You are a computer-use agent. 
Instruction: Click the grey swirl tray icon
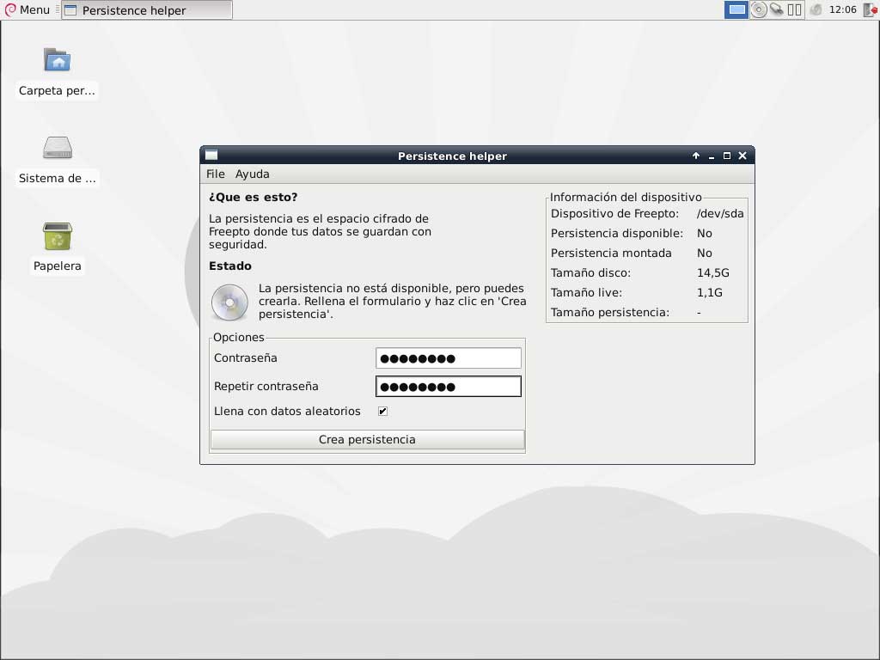[x=816, y=9]
